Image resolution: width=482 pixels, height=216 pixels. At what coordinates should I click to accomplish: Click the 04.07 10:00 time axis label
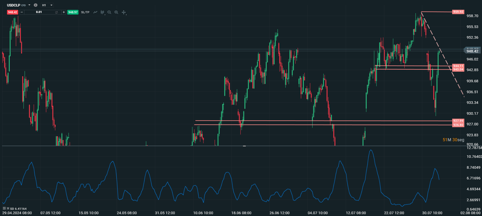pyautogui.click(x=318, y=213)
